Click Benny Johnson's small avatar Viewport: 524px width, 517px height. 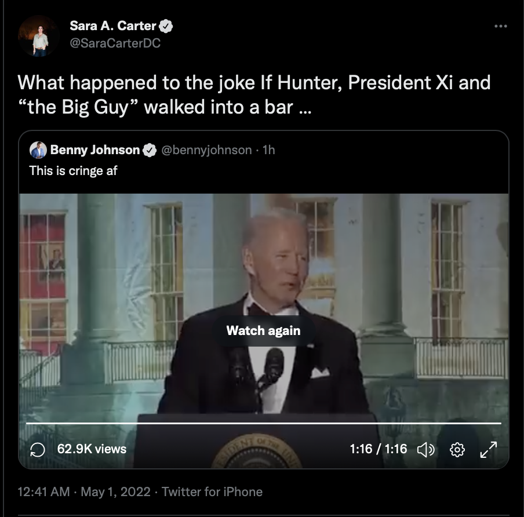(38, 150)
